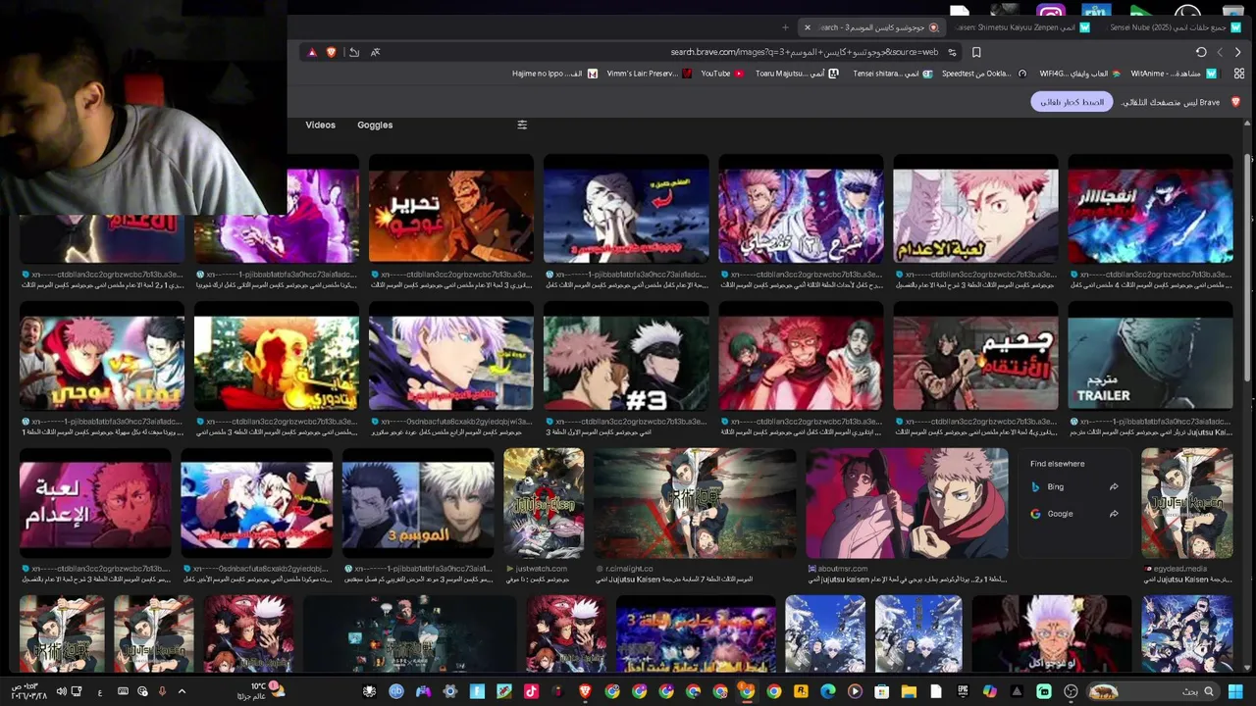Click the share icon in the address bar
Screen dimensions: 1256x706
(x=354, y=52)
